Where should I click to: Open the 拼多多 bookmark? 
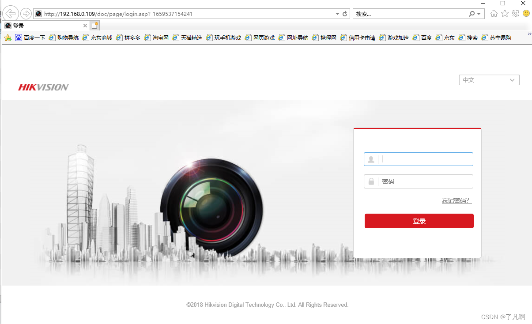click(x=128, y=38)
